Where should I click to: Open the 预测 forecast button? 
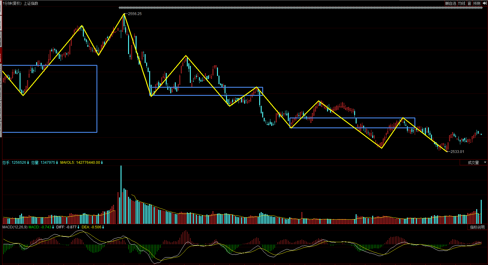(x=477, y=3)
